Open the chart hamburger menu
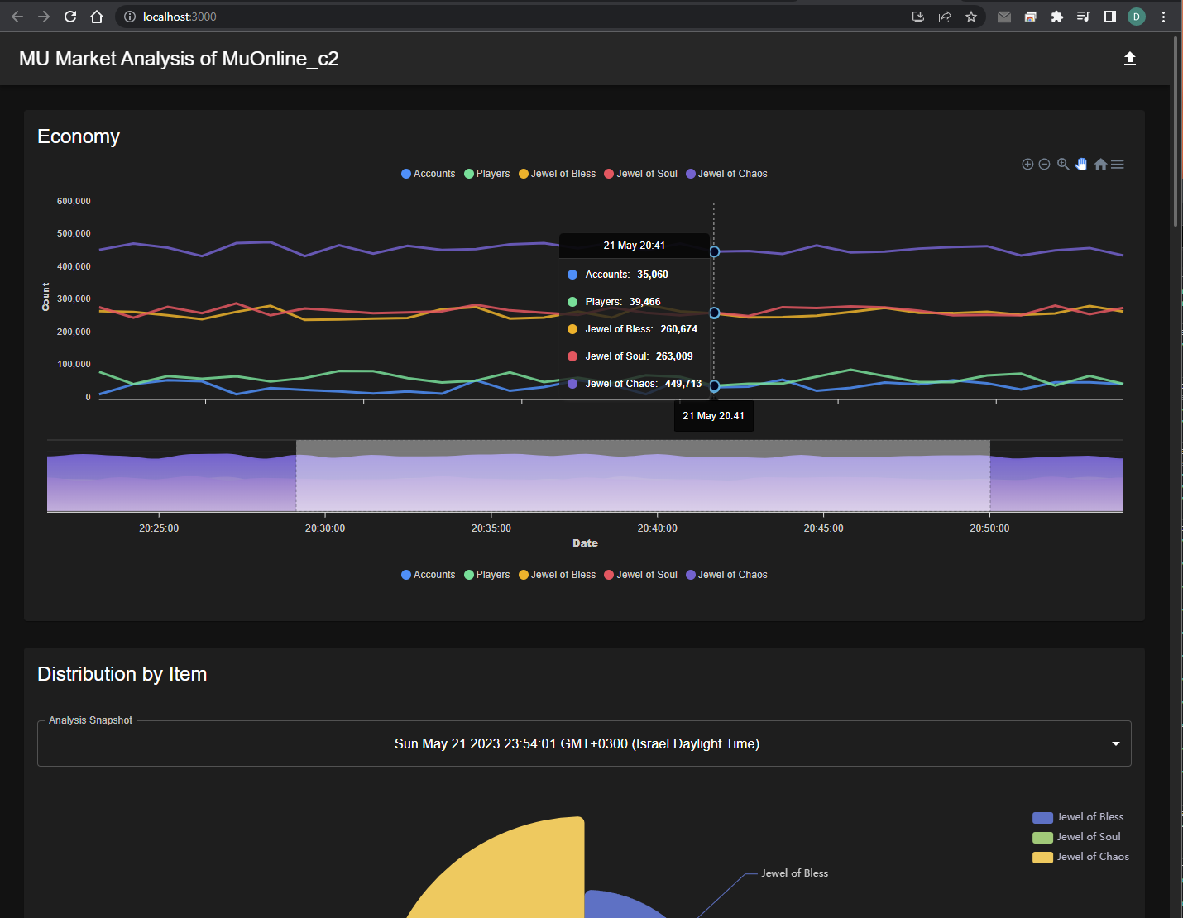The image size is (1183, 918). point(1118,165)
